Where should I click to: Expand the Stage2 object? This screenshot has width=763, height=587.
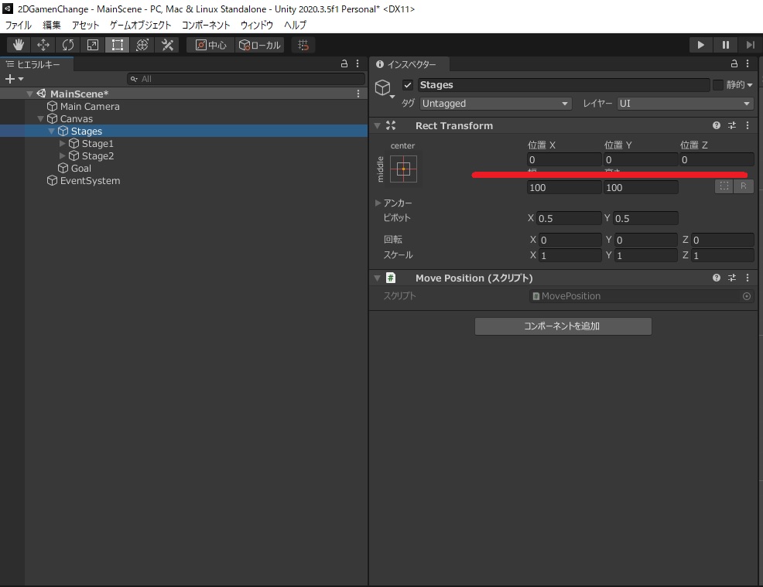tap(62, 156)
